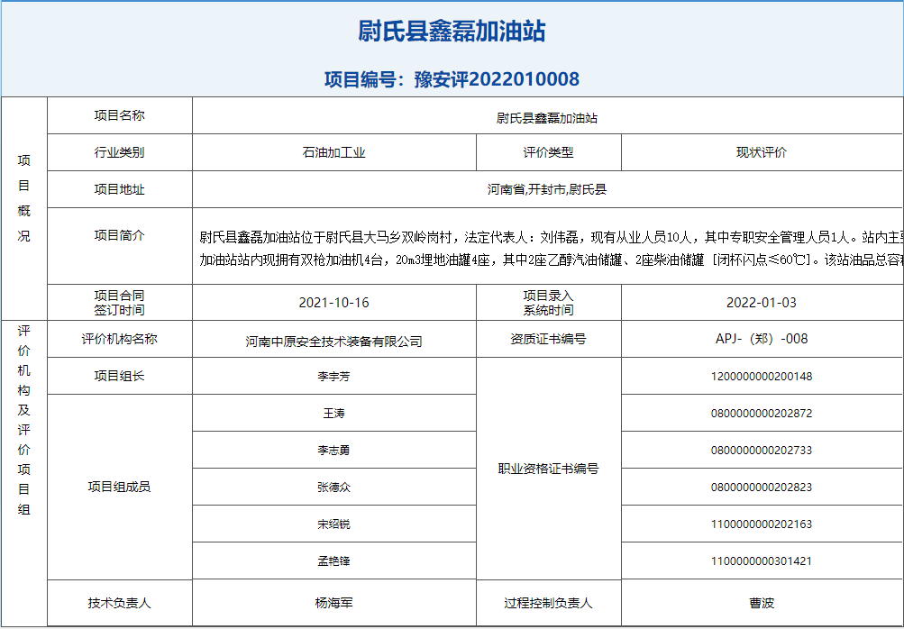The height and width of the screenshot is (629, 904).
Task: Select the contract date 2021-10-16
Action: pyautogui.click(x=333, y=303)
